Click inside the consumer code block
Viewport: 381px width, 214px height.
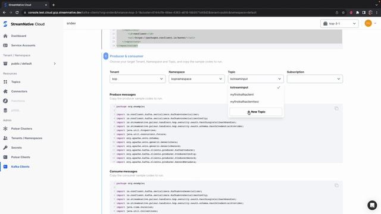coord(226,197)
